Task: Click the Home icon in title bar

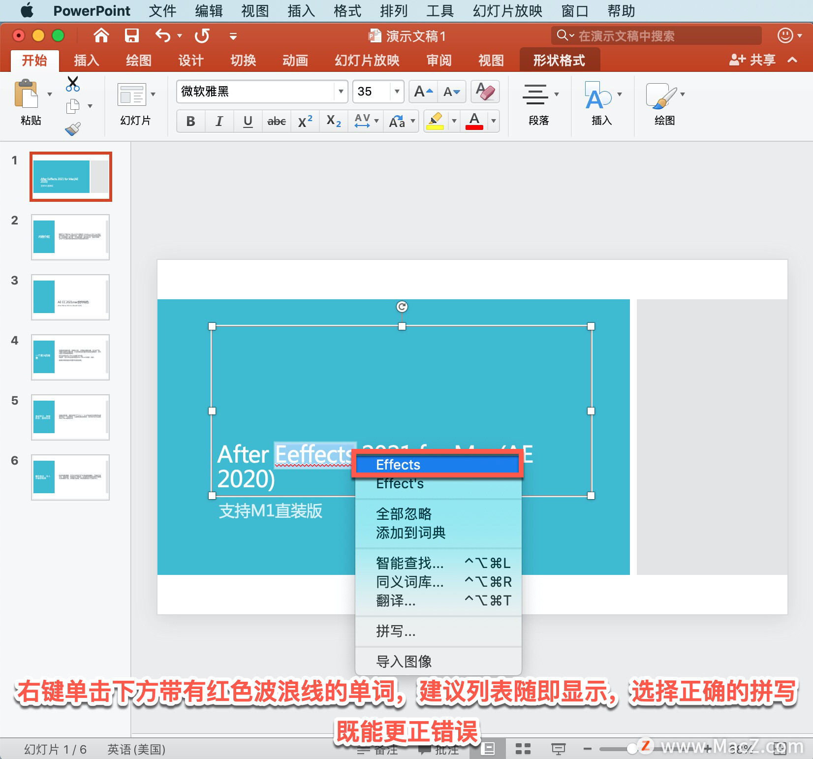Action: coord(101,35)
